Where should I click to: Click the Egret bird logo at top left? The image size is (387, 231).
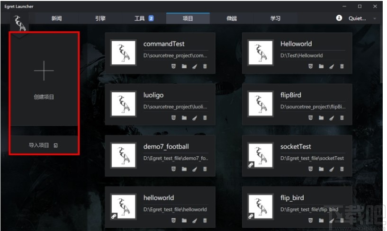click(x=19, y=23)
